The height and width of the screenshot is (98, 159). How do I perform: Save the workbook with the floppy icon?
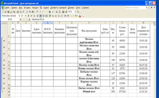click(x=8, y=12)
